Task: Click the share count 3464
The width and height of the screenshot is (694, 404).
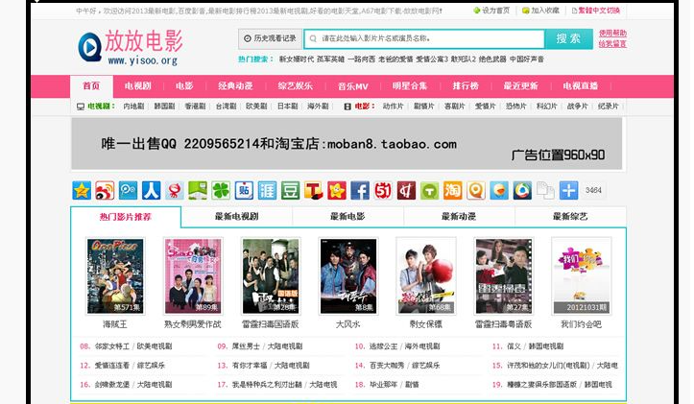Action: pyautogui.click(x=593, y=190)
